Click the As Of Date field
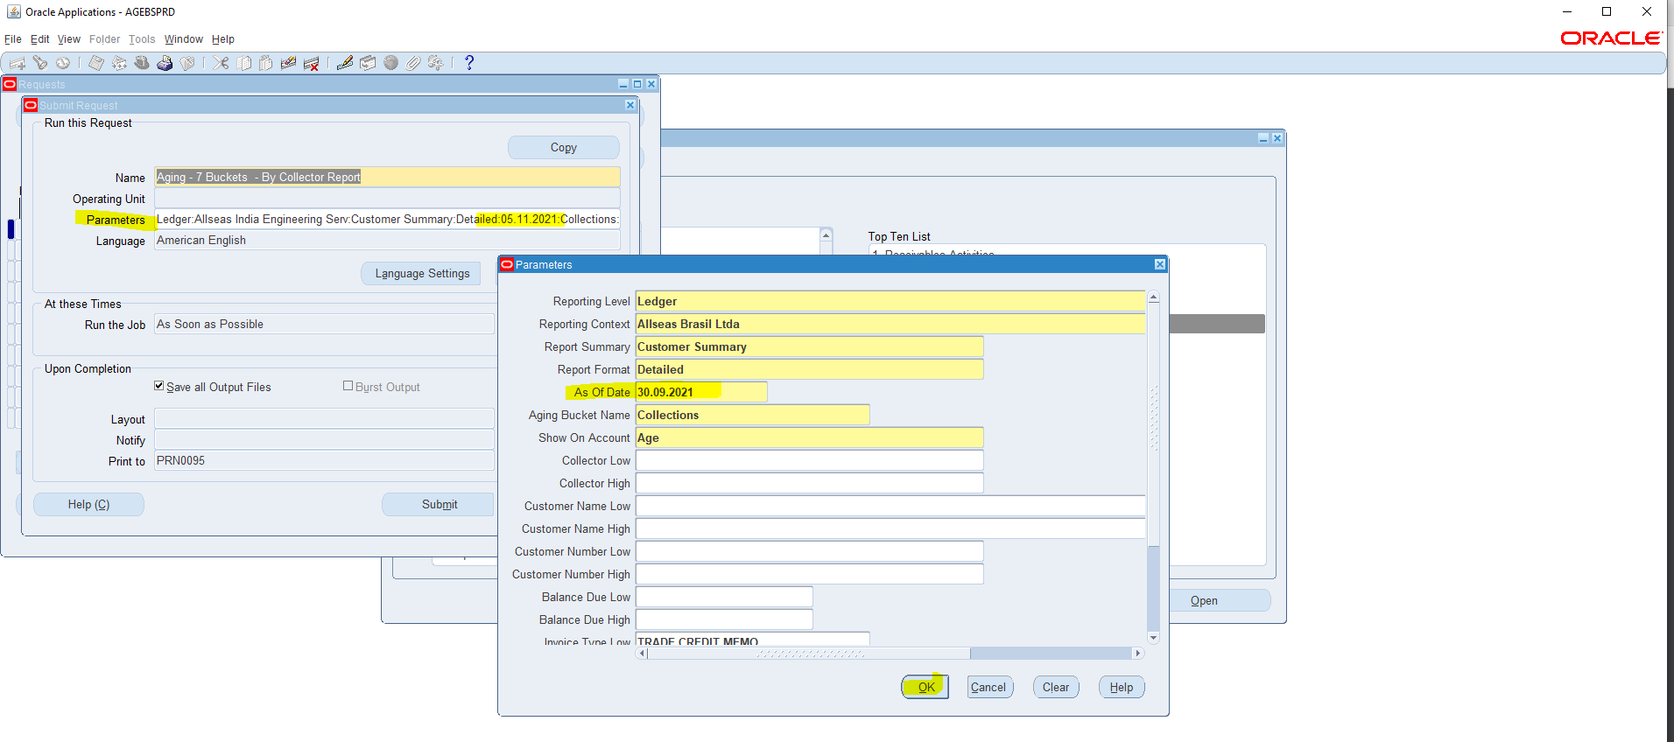This screenshot has width=1674, height=742. [x=701, y=392]
